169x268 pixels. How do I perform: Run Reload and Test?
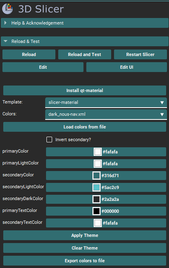tap(85, 54)
